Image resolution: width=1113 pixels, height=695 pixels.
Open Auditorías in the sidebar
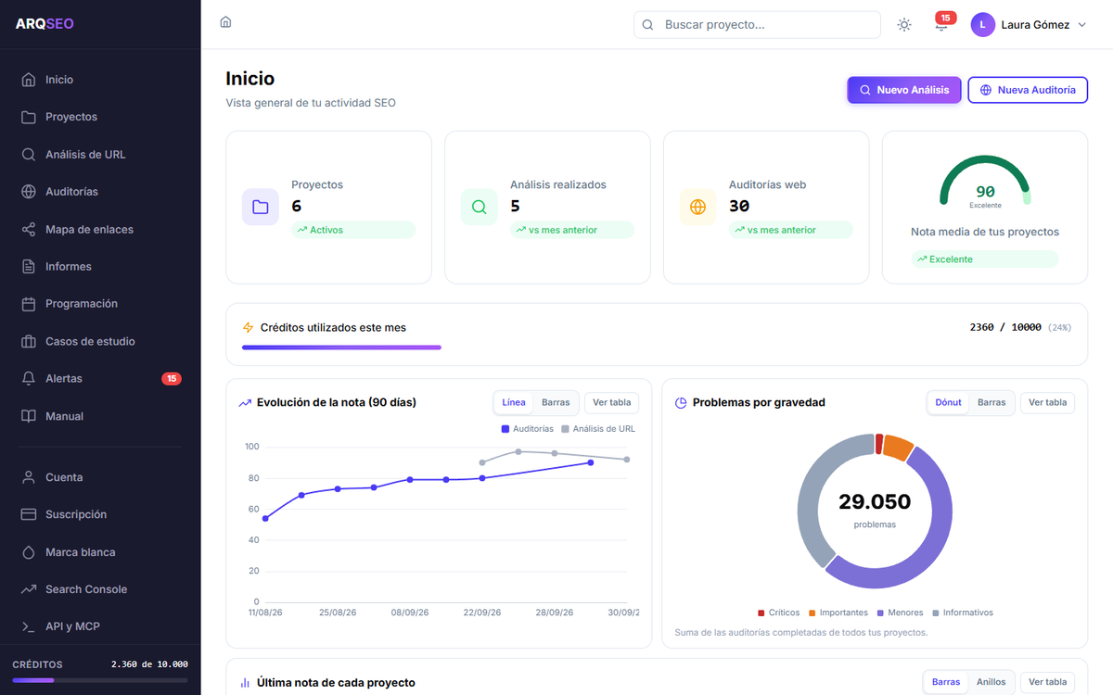(x=100, y=192)
